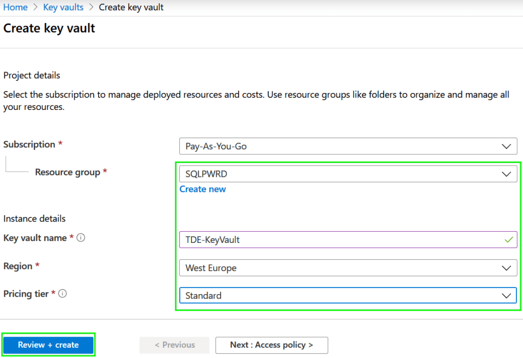
Task: Click the chevron on the Resource group dropdown
Action: [x=507, y=173]
